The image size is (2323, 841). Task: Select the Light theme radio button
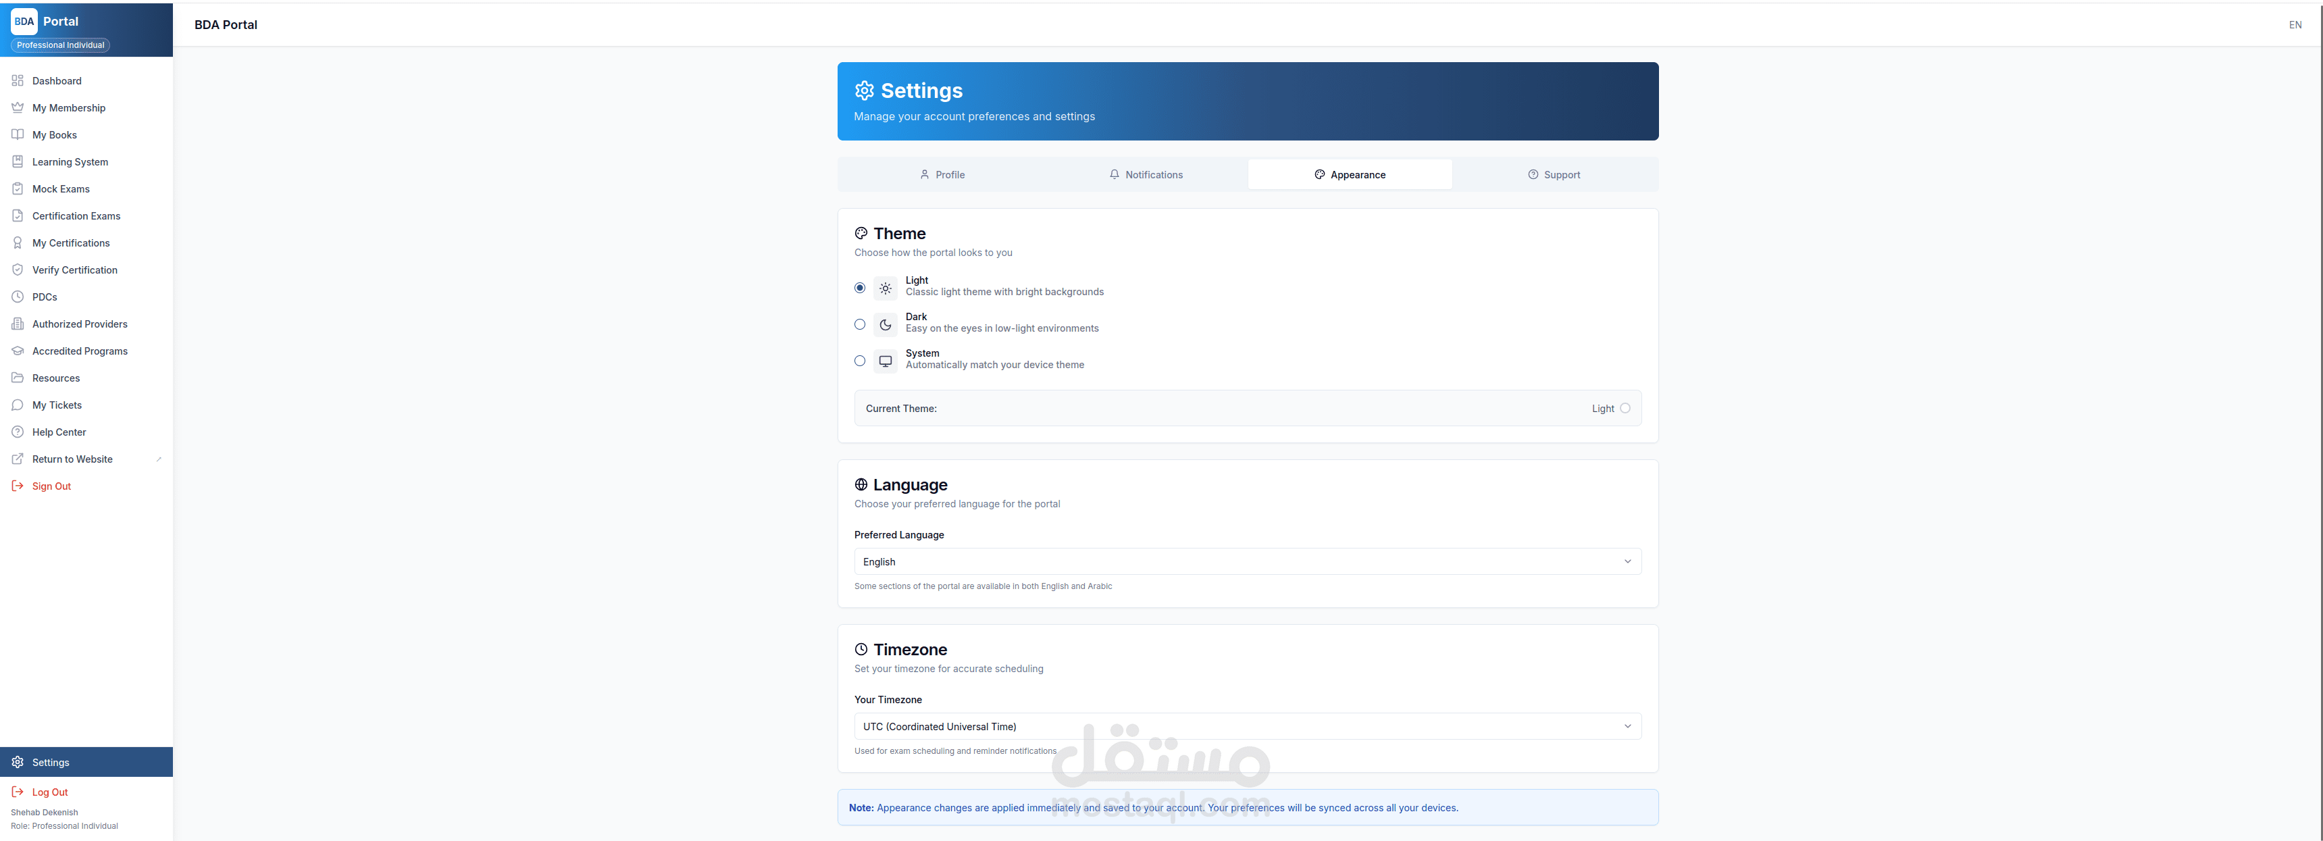coord(859,288)
